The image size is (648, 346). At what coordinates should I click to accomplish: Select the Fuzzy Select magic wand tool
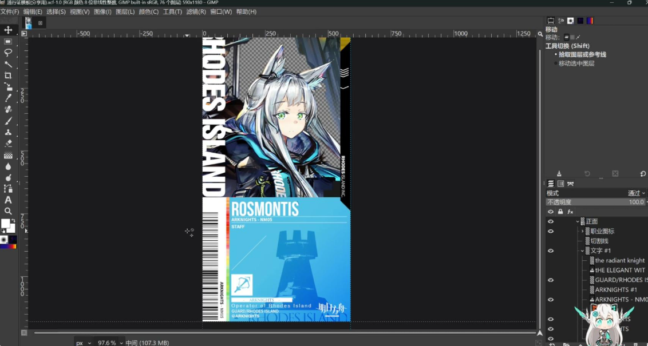(8, 64)
